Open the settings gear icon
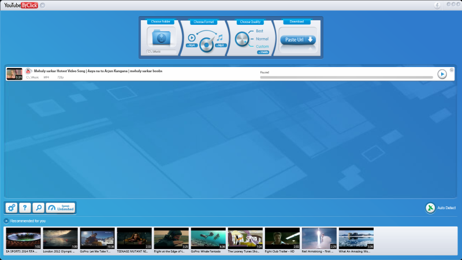The width and height of the screenshot is (462, 260). tap(11, 208)
